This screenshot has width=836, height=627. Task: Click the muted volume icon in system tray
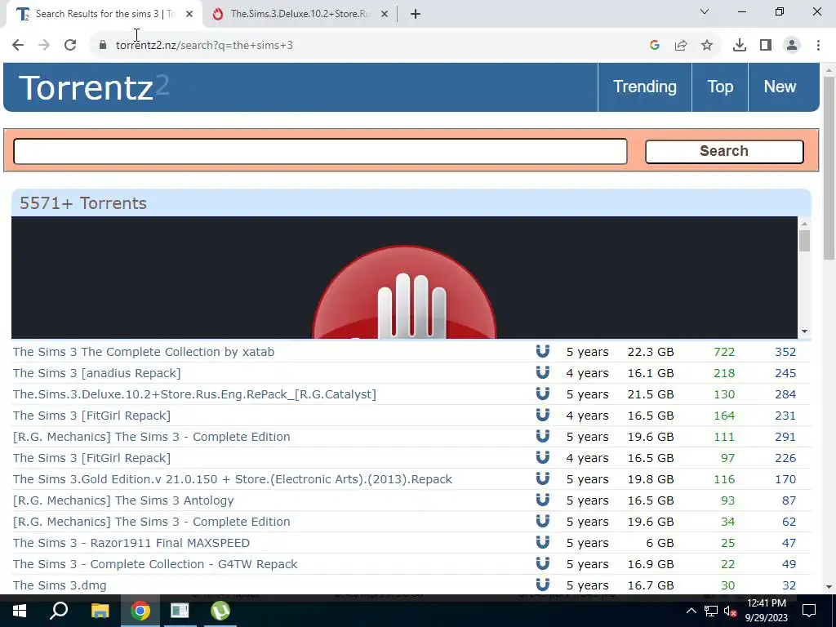pyautogui.click(x=731, y=611)
